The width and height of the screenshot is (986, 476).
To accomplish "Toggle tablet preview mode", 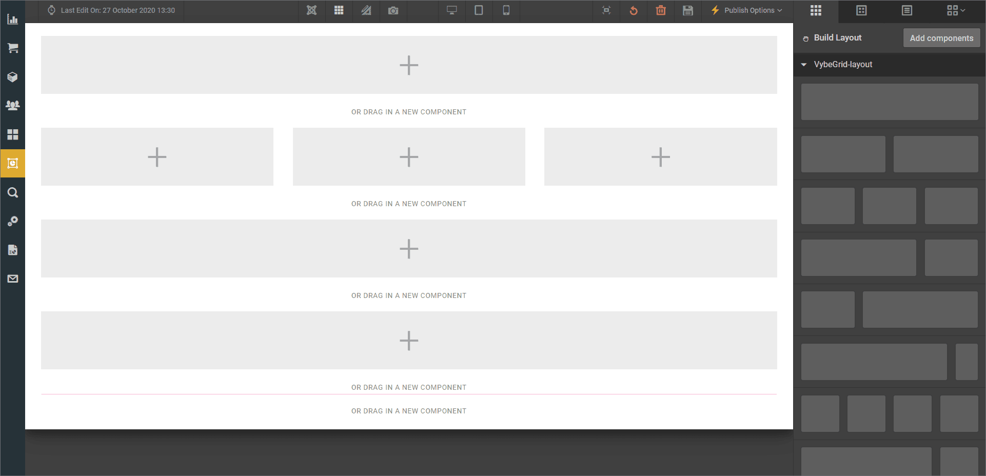I will [x=479, y=10].
